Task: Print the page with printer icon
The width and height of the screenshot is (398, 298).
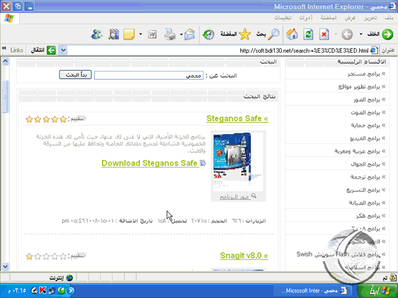Action: 170,35
